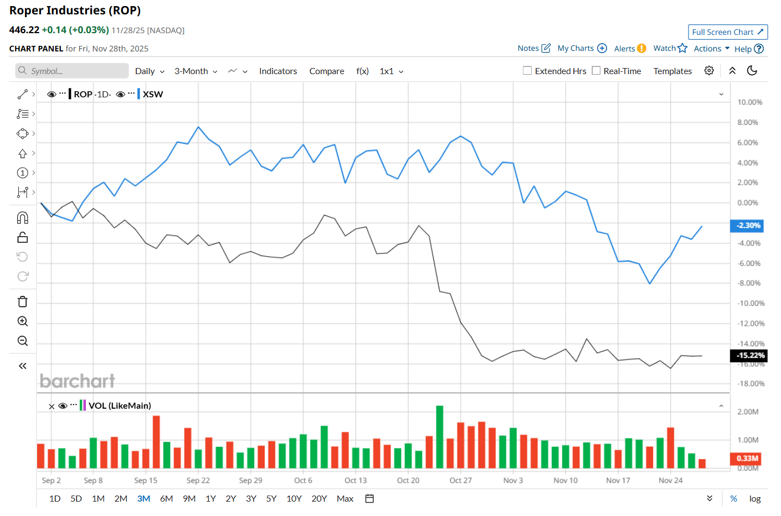Collapse the volume pane chevron
Image resolution: width=781 pixels, height=516 pixels.
721,406
